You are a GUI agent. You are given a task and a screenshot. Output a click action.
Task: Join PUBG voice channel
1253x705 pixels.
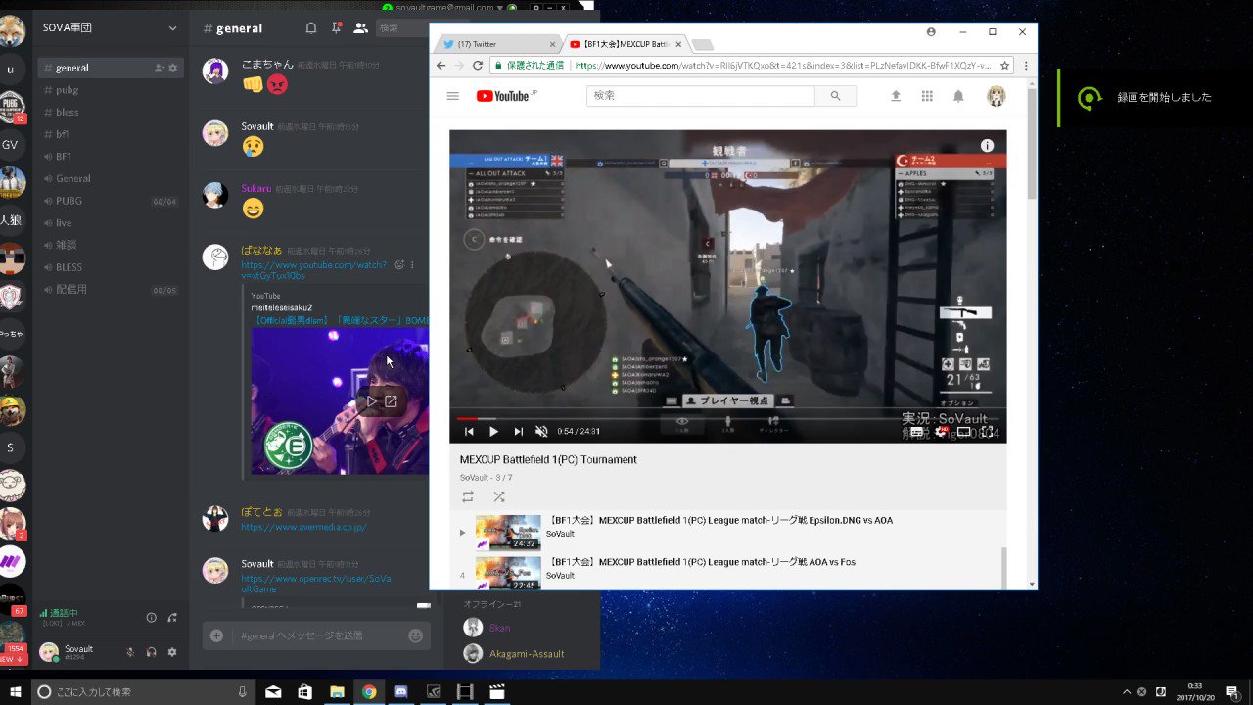point(111,201)
